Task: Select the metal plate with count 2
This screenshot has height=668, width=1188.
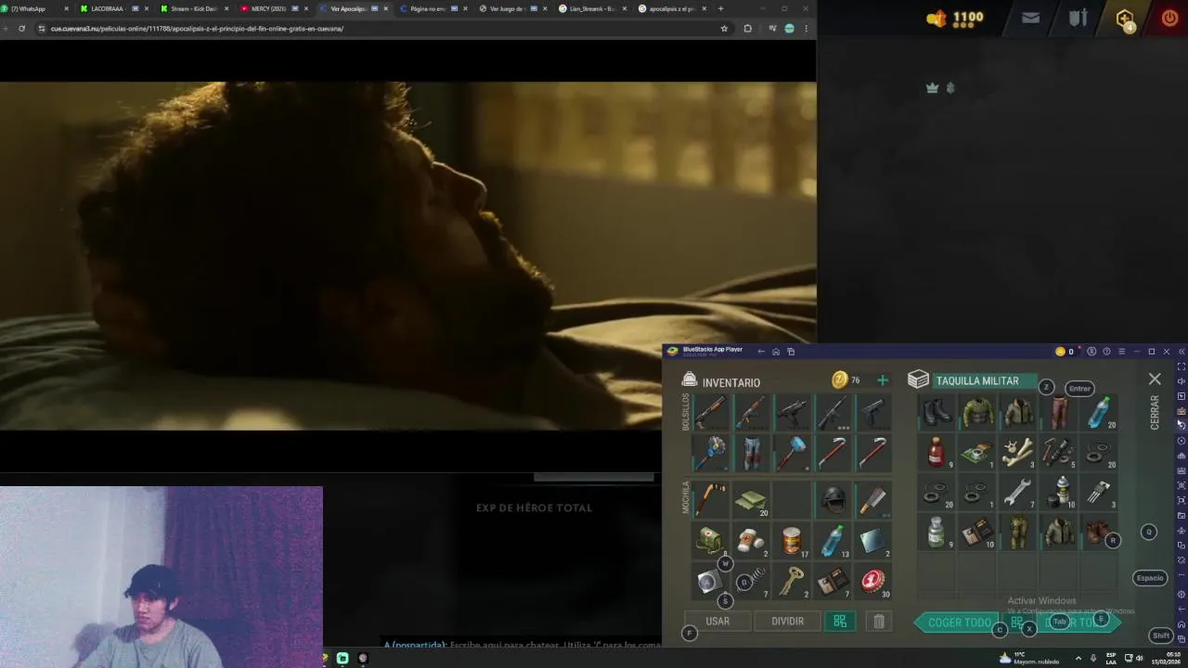Action: pyautogui.click(x=872, y=541)
